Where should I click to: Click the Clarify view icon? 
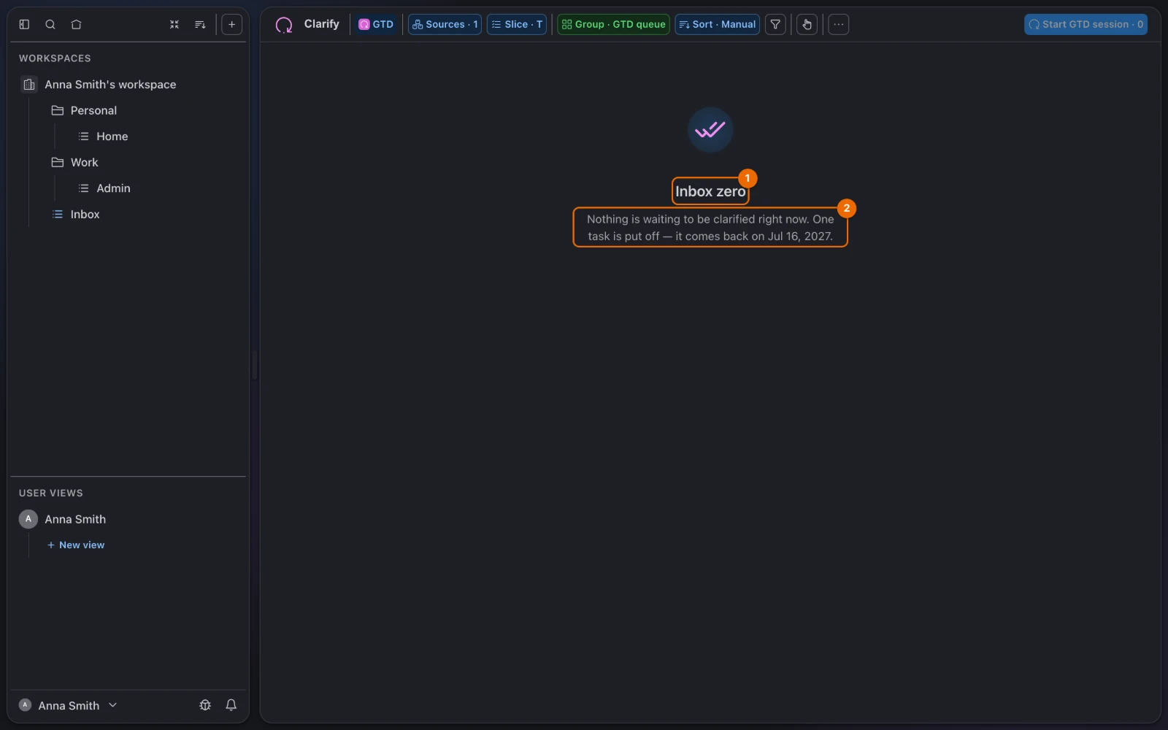(284, 25)
